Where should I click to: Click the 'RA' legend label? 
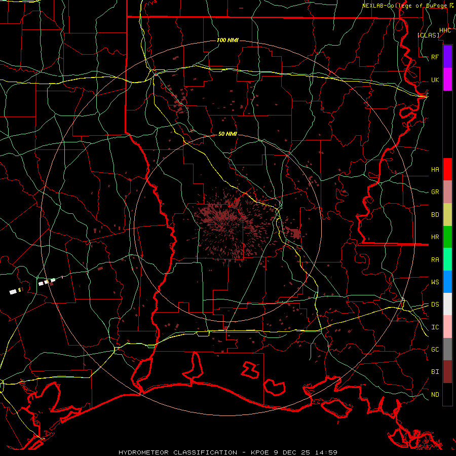(435, 260)
